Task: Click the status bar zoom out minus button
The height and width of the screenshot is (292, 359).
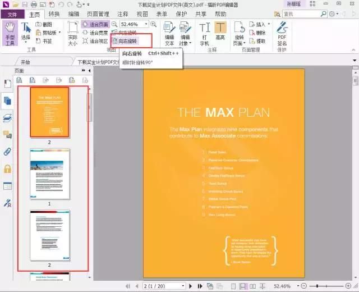Action: pyautogui.click(x=304, y=286)
